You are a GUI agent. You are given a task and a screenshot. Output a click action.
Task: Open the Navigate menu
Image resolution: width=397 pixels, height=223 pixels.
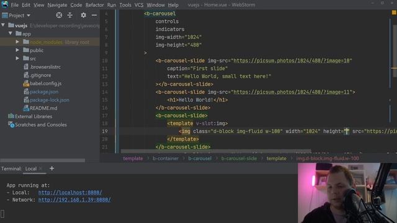[57, 5]
